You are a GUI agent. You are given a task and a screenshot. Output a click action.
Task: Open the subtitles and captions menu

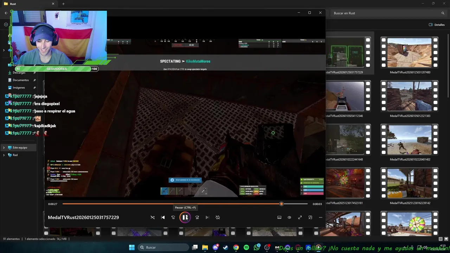(x=279, y=218)
